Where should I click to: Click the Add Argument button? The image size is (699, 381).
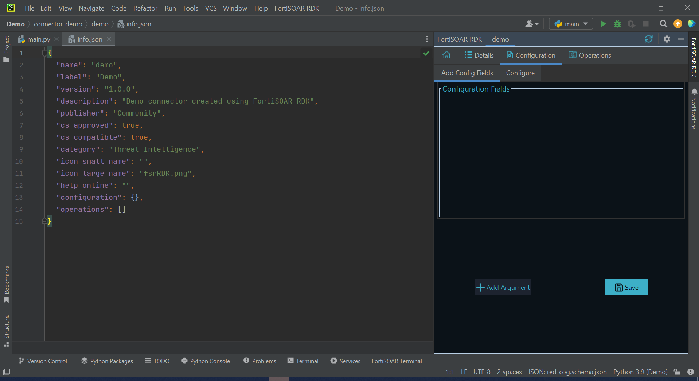tap(503, 287)
